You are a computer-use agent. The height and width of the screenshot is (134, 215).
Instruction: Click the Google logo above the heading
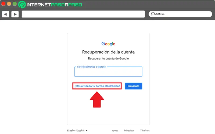tap(108, 44)
